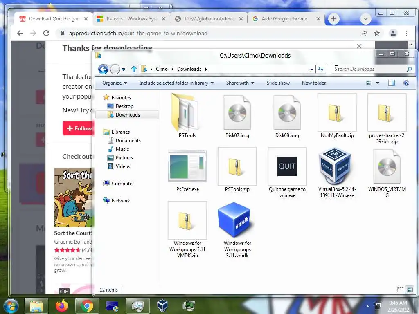Switch to Download Quit the game tab
The height and width of the screenshot is (314, 419).
point(54,19)
